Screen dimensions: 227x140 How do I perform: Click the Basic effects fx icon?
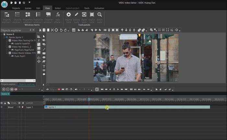[58, 15]
